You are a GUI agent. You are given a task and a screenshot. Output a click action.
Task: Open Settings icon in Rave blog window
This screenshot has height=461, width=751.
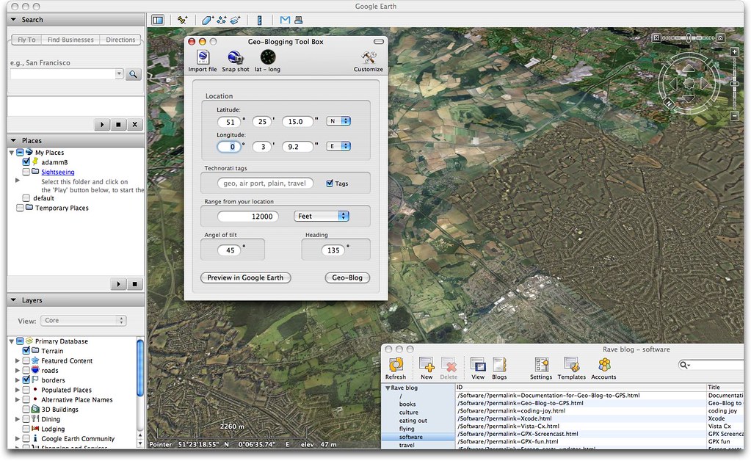[541, 365]
